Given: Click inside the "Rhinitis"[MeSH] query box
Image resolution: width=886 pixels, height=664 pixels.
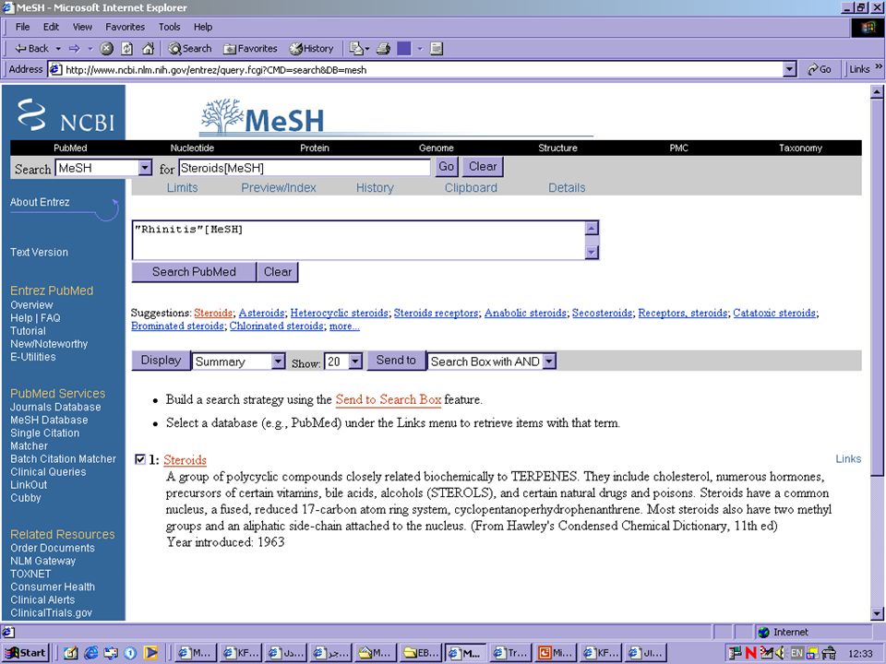Looking at the screenshot, I should click(359, 240).
